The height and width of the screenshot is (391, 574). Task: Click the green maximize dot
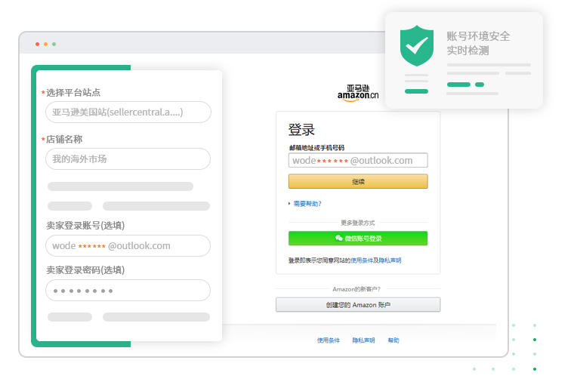54,45
